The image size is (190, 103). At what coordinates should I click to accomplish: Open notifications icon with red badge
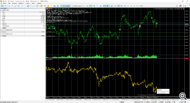180,6
